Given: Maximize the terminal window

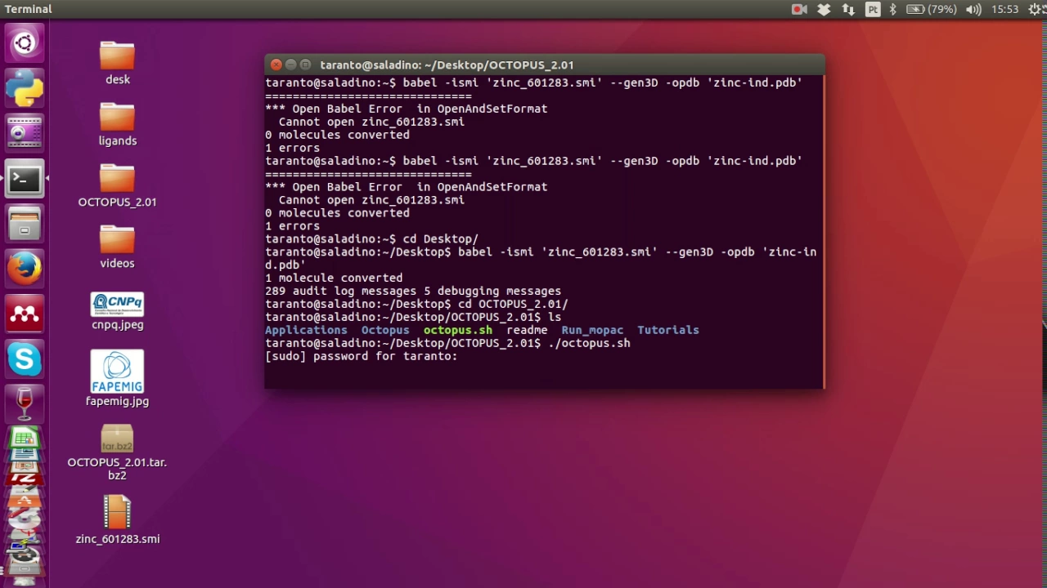Looking at the screenshot, I should pos(306,65).
